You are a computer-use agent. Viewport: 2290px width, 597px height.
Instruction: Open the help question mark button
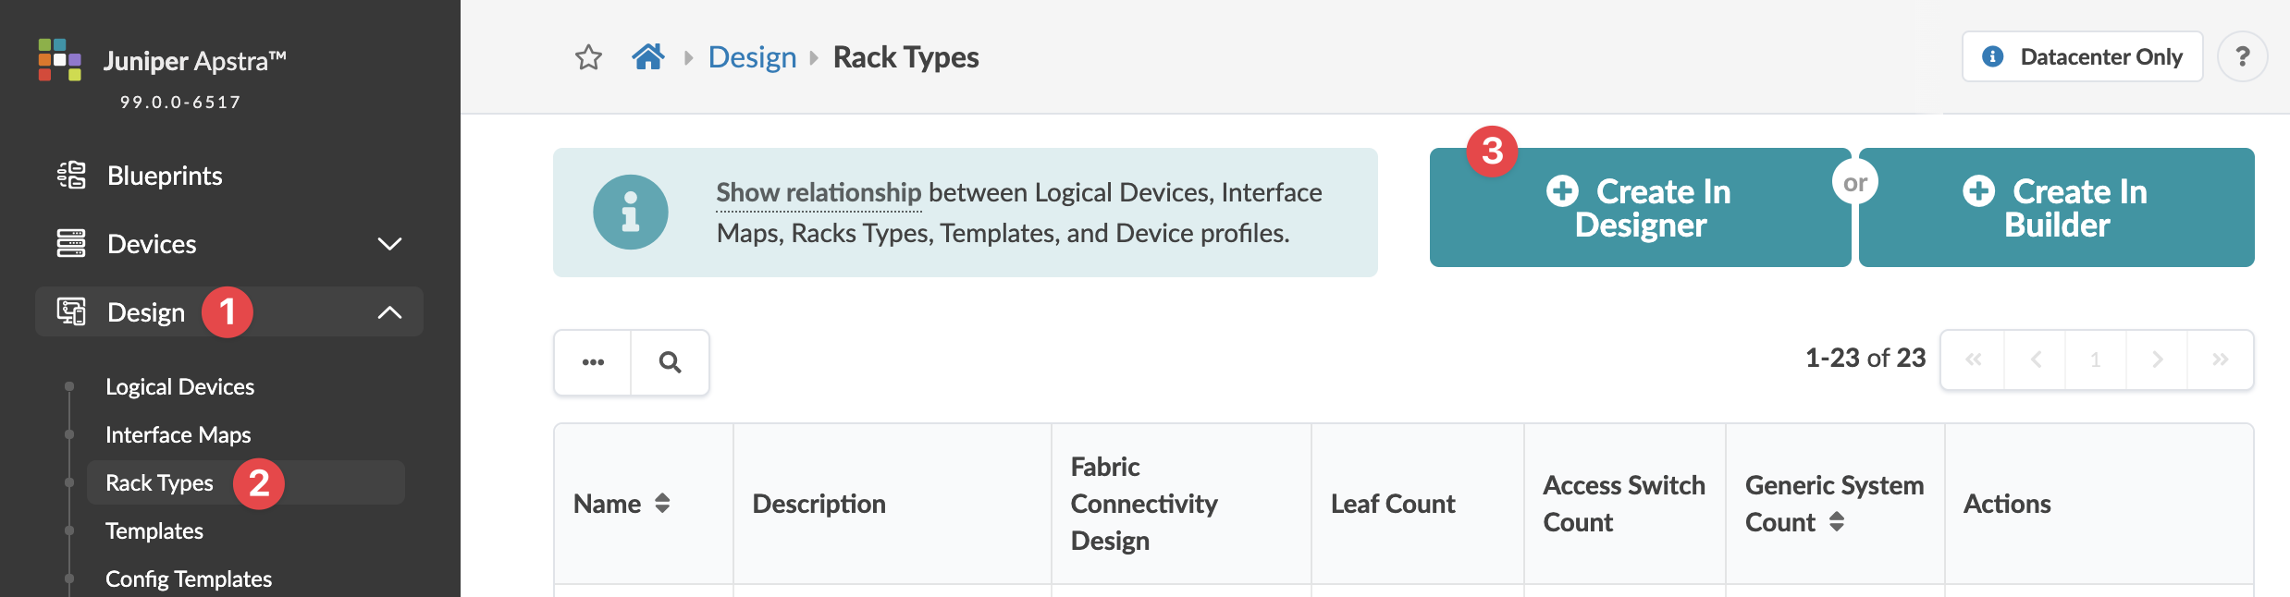tap(2242, 57)
